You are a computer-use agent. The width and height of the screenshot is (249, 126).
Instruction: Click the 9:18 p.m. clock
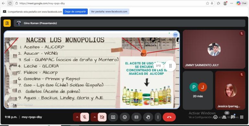click(x=11, y=117)
